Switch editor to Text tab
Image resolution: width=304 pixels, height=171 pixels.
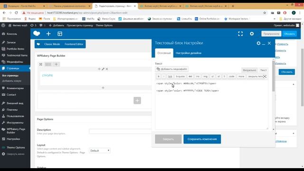263,70
